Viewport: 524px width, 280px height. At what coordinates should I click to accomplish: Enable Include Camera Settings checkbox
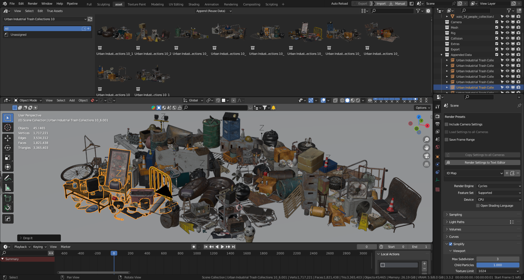446,124
